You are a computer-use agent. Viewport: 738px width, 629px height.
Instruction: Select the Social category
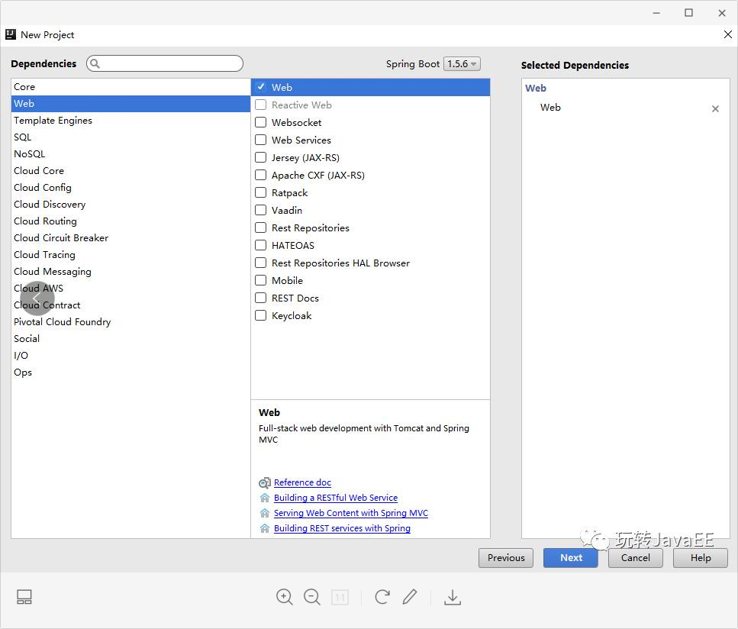(131, 338)
